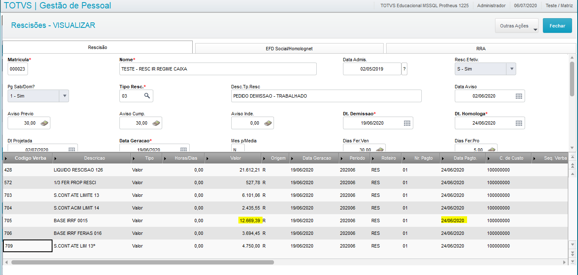Switch to the RRA tab

[481, 49]
